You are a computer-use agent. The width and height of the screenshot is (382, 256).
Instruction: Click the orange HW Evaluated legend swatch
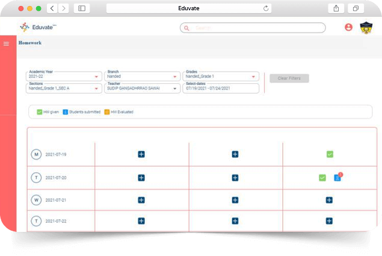click(107, 112)
